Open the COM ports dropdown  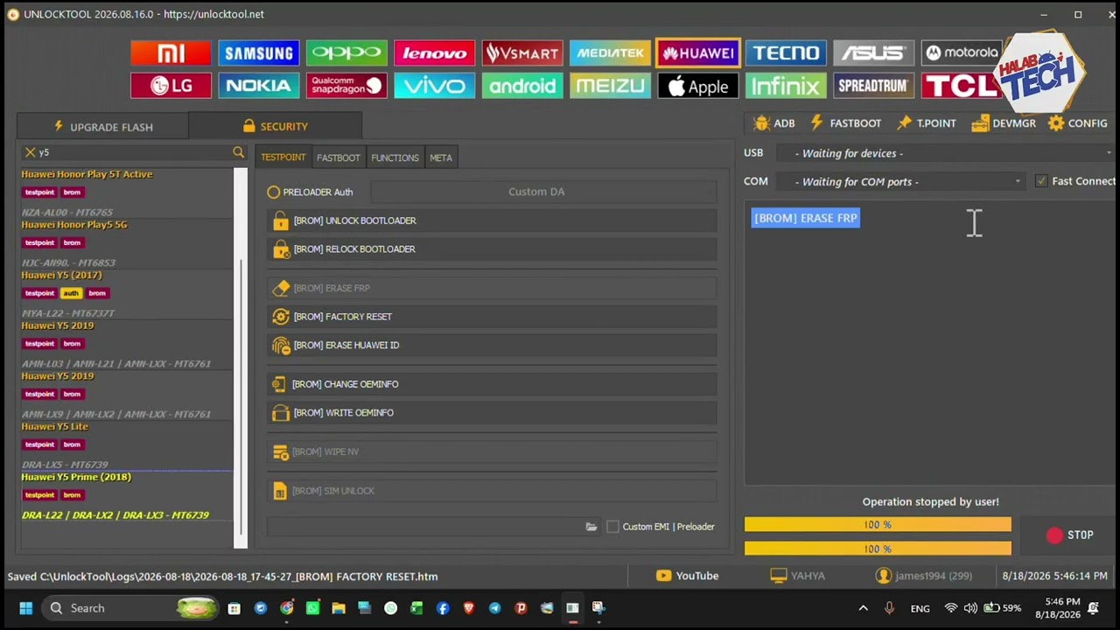click(x=902, y=182)
